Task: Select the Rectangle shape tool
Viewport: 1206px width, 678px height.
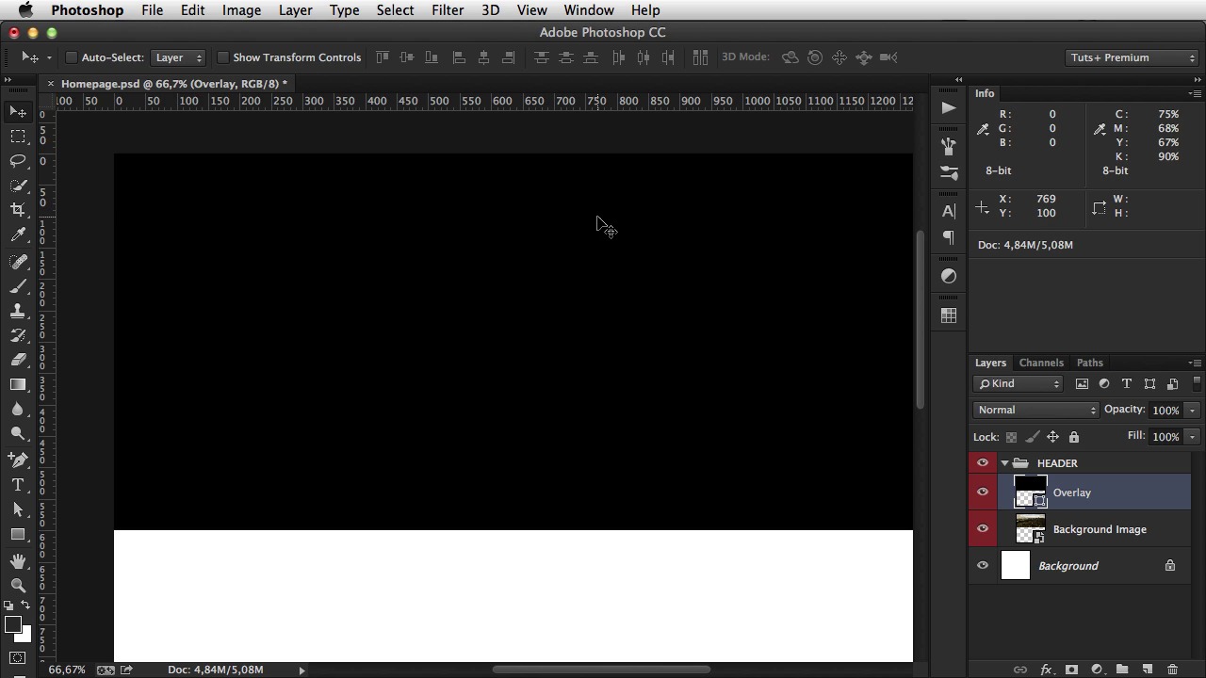Action: click(x=18, y=534)
